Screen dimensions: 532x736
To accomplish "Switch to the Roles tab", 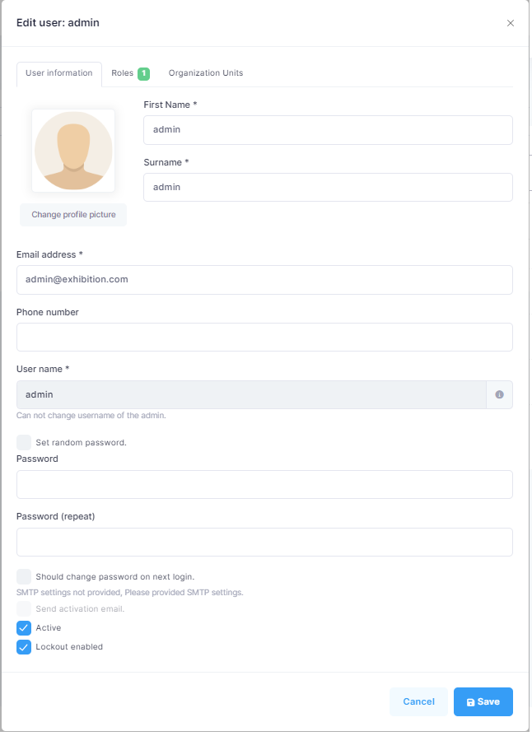I will click(123, 73).
